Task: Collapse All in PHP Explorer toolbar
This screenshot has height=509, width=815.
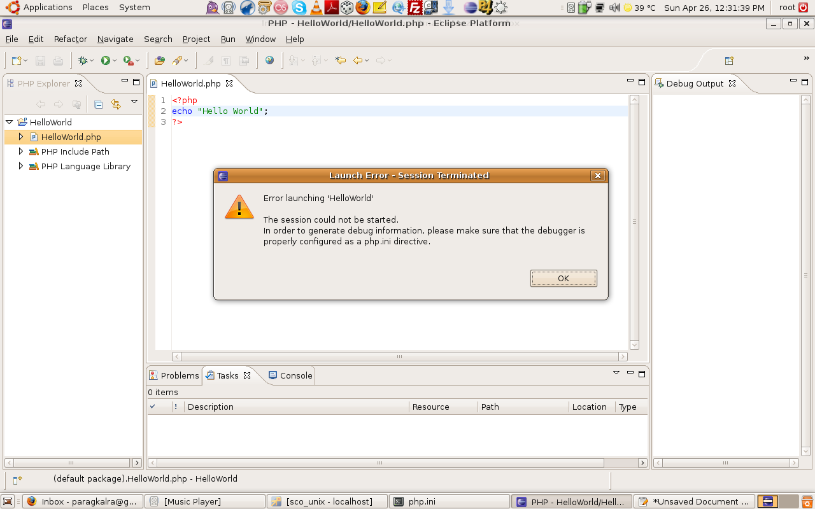Action: tap(98, 104)
